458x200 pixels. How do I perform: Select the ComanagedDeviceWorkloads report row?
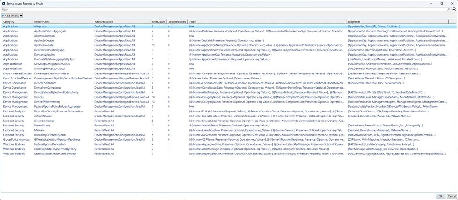click(x=229, y=74)
